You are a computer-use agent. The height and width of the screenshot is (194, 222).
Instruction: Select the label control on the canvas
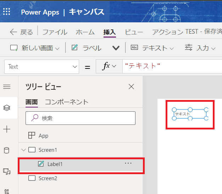pos(190,114)
